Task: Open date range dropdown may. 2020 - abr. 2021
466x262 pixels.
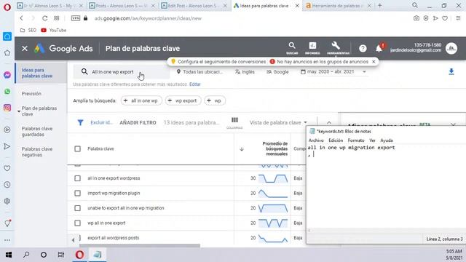Action: (333, 71)
